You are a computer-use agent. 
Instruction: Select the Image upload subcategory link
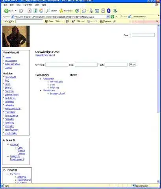pos(57,94)
